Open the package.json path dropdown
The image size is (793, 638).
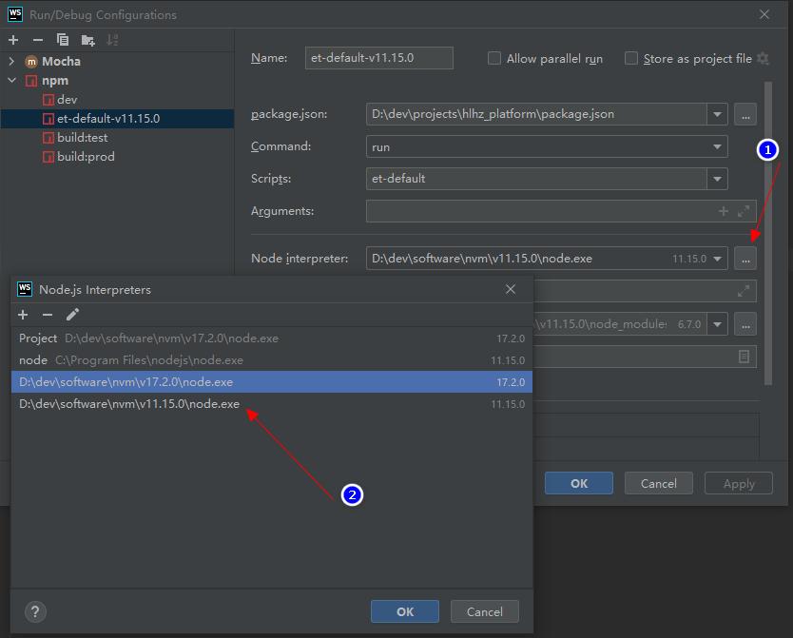717,114
